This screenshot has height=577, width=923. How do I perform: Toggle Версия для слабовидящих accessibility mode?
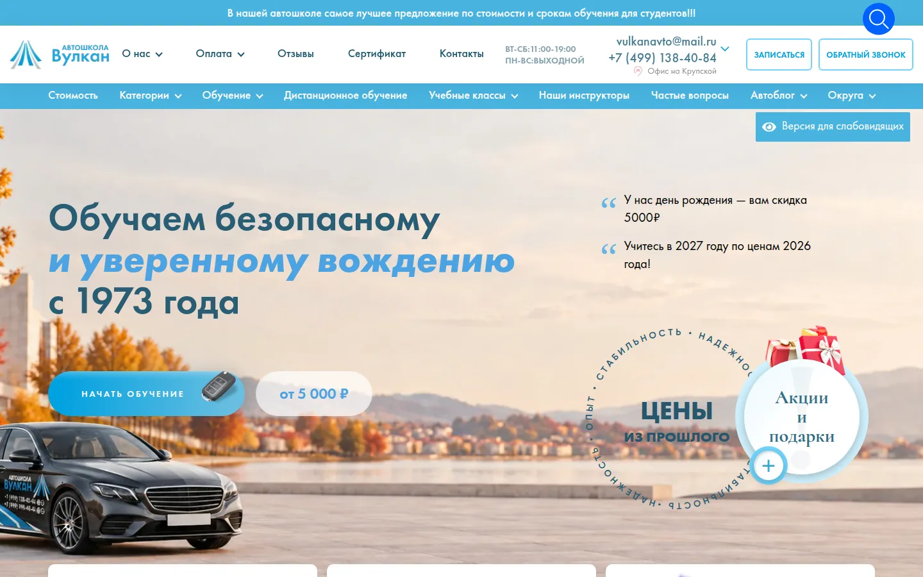click(833, 126)
